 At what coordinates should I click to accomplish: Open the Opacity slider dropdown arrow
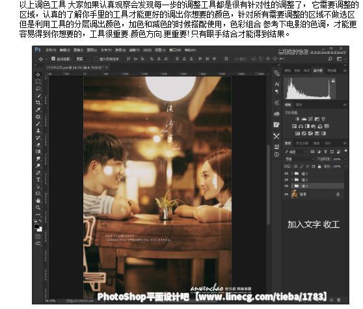345,159
